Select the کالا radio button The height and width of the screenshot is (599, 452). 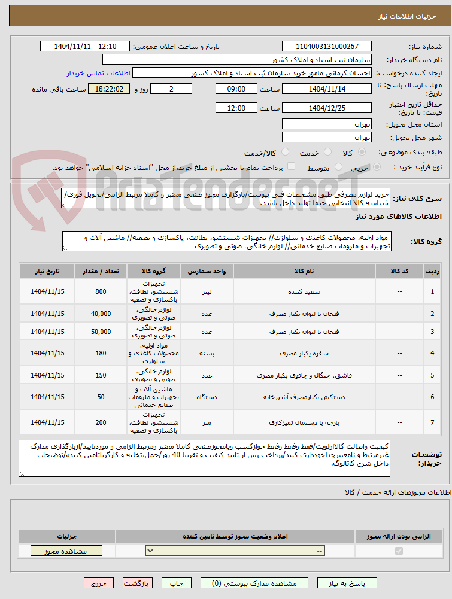coord(362,152)
